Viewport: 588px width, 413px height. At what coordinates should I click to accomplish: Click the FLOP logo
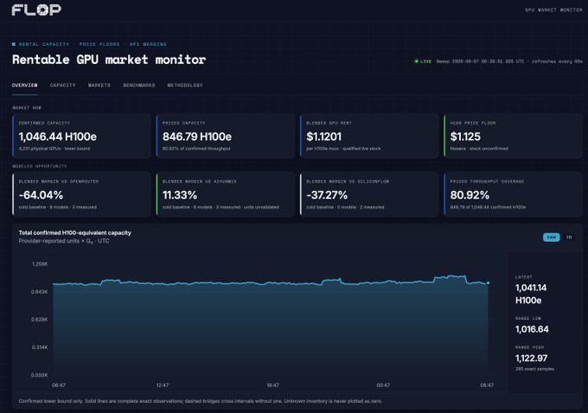pos(36,10)
